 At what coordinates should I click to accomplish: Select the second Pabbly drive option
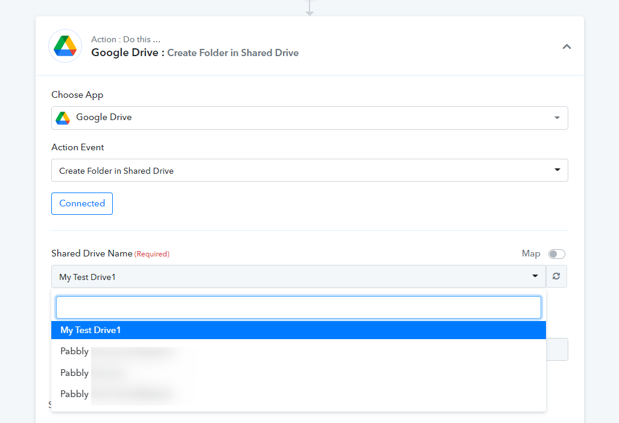(x=299, y=372)
